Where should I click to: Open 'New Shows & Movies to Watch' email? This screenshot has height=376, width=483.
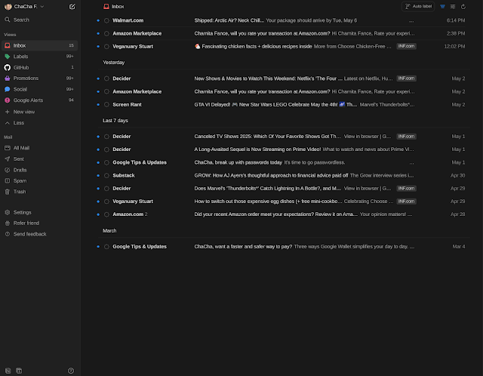[283, 79]
